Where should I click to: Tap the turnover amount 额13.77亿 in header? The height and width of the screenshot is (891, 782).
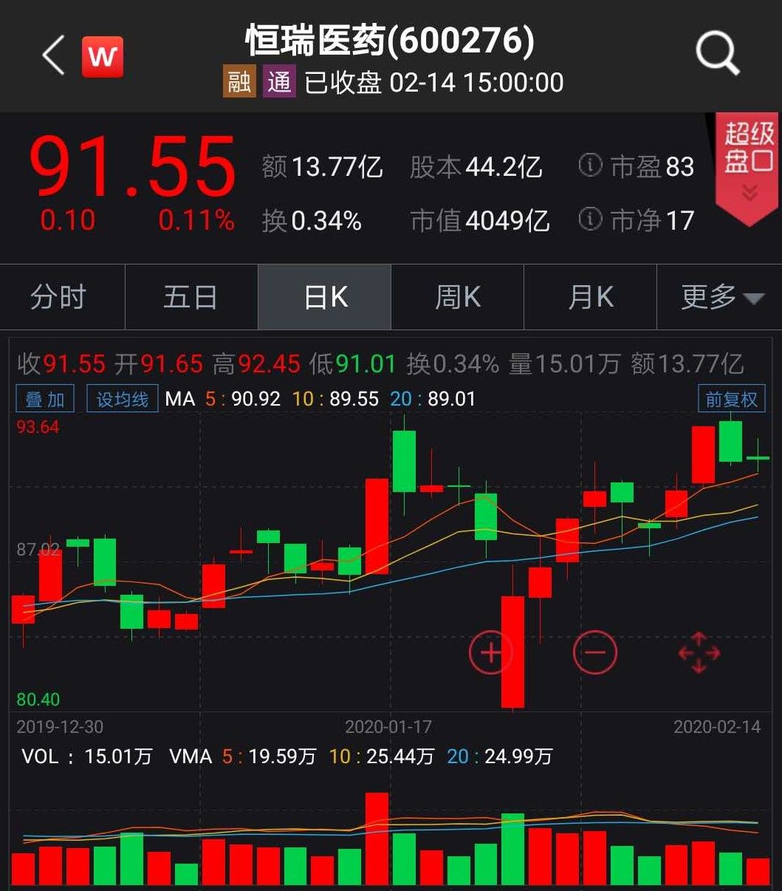click(322, 166)
